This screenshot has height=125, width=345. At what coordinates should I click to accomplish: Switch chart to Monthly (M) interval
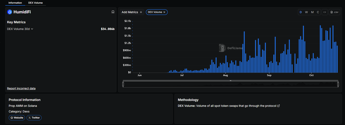click(x=312, y=12)
